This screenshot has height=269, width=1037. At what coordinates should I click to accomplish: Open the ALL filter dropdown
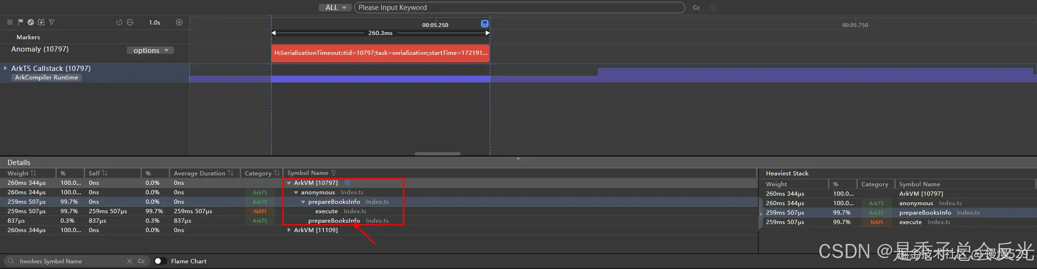tap(335, 8)
